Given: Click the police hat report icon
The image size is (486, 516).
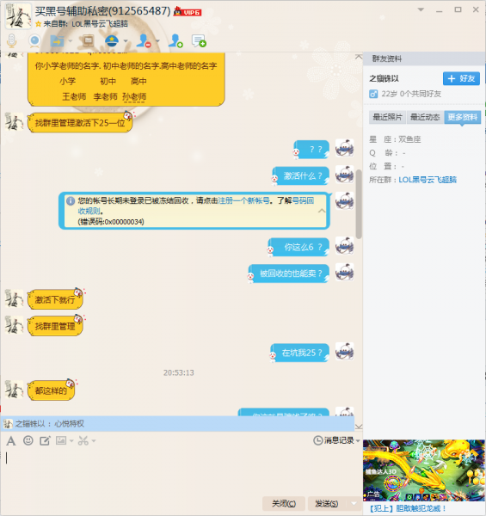Looking at the screenshot, I should coord(112,40).
